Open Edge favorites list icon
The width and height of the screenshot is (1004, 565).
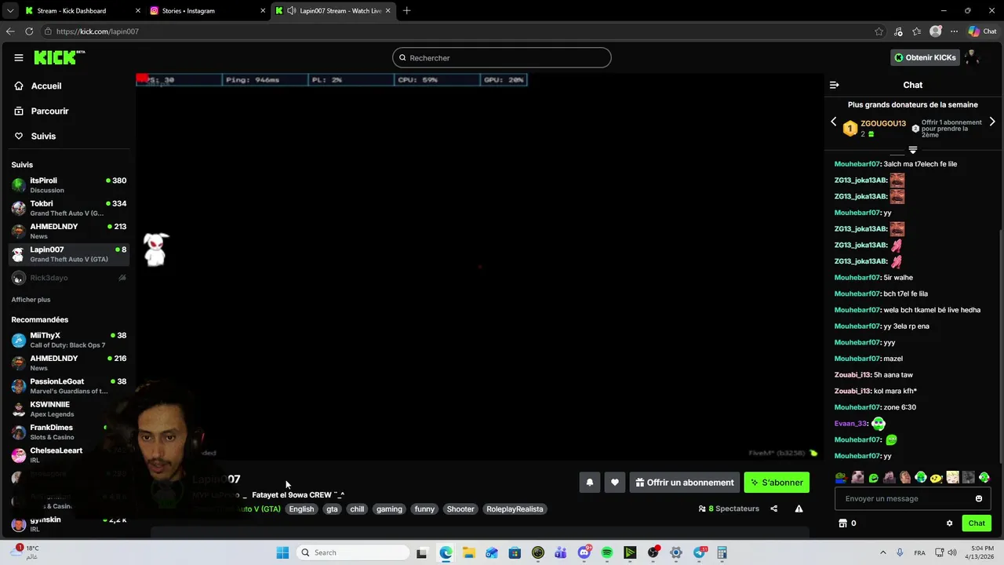tap(917, 31)
